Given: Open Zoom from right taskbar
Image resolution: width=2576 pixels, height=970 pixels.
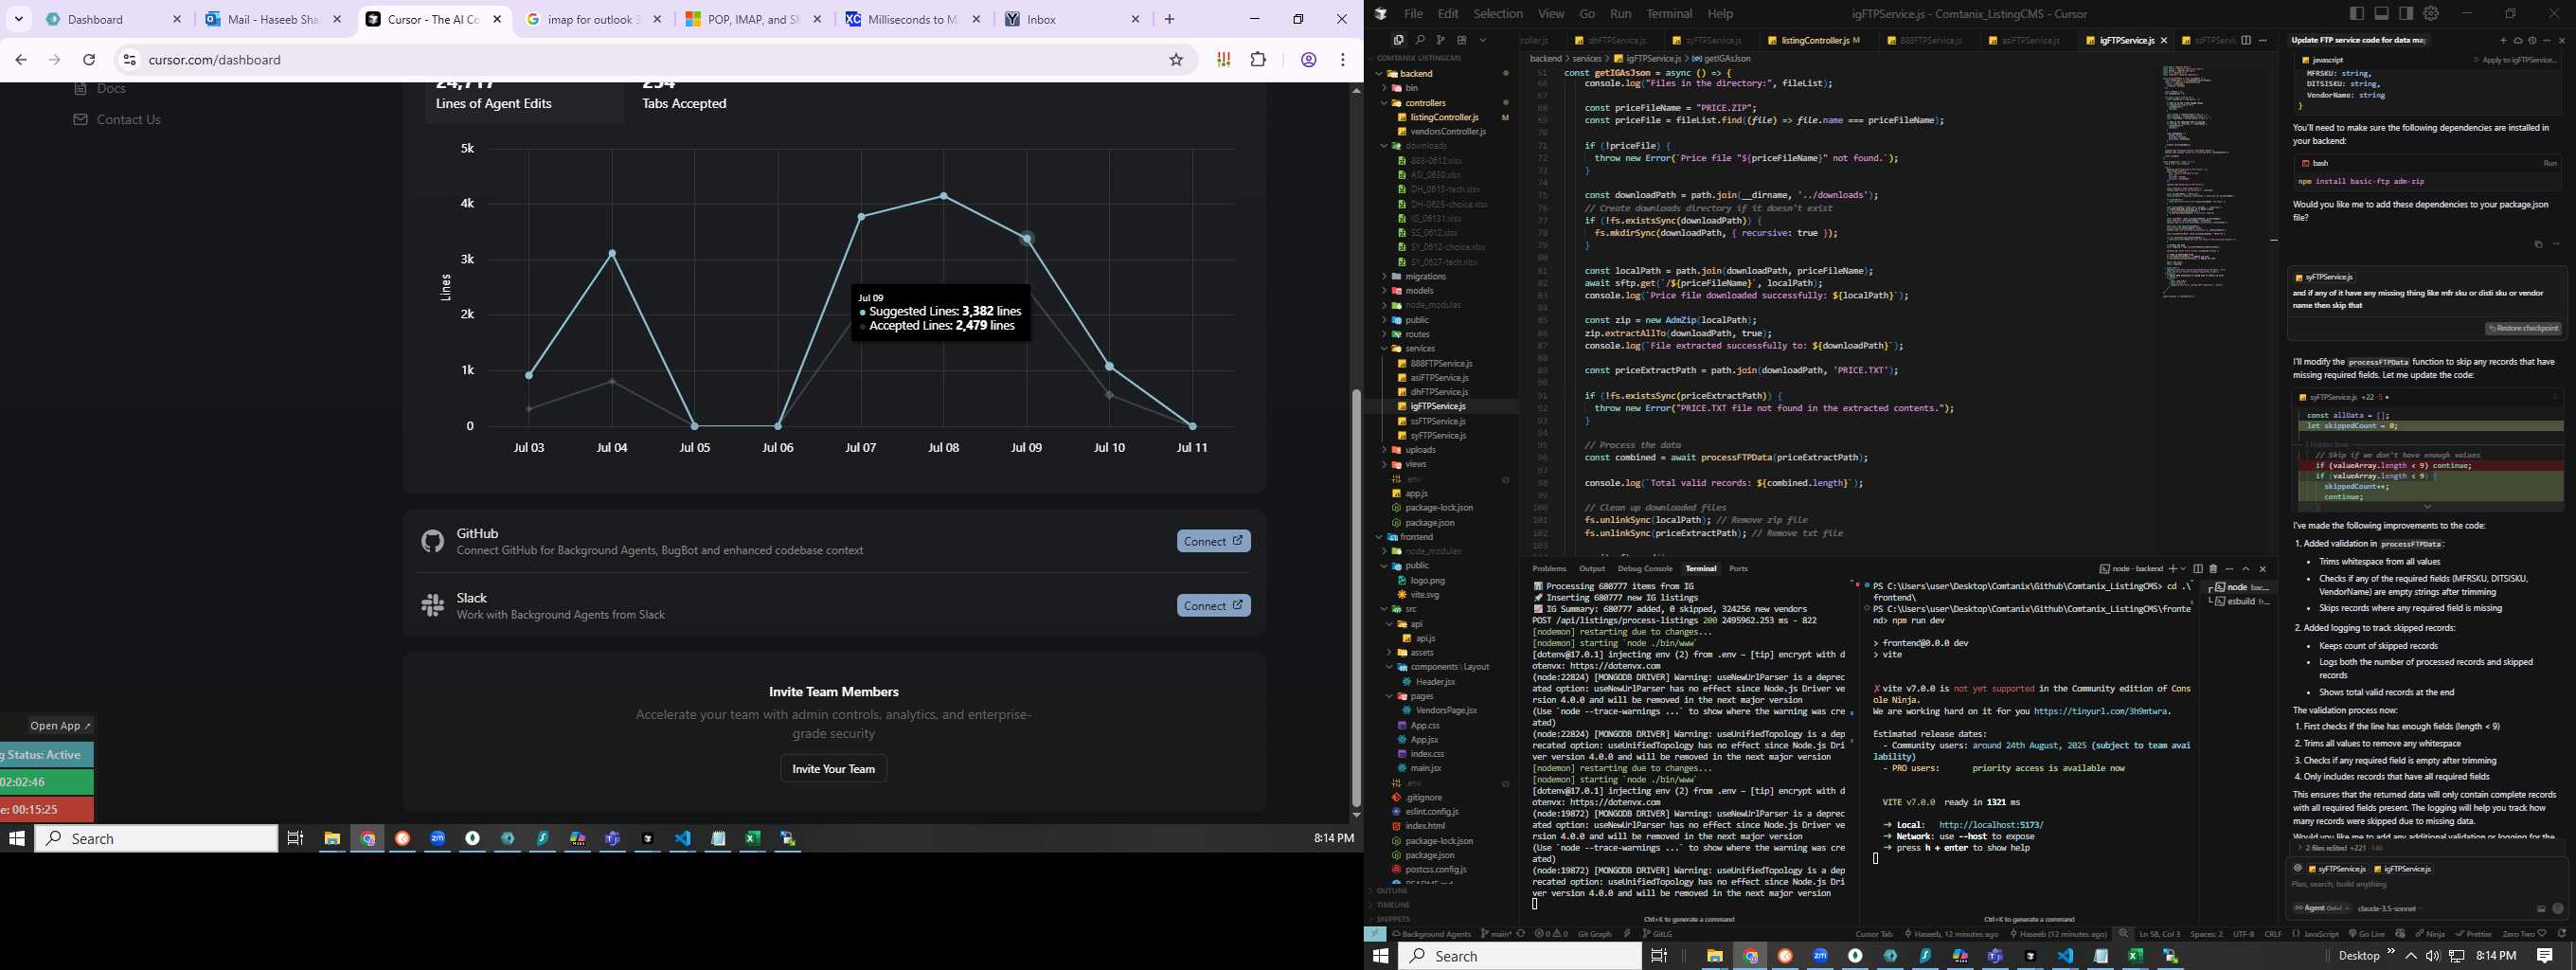Looking at the screenshot, I should point(1820,956).
